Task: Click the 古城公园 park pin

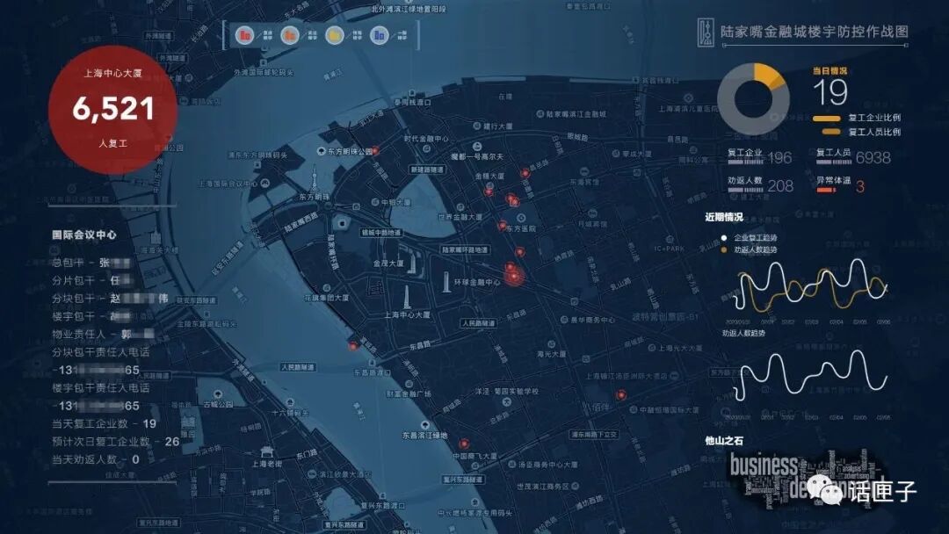Action: click(217, 395)
